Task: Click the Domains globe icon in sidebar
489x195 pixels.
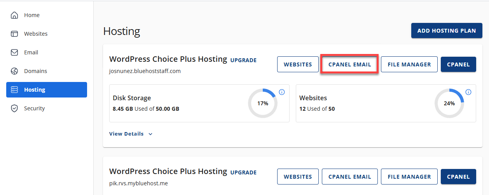Action: click(14, 71)
